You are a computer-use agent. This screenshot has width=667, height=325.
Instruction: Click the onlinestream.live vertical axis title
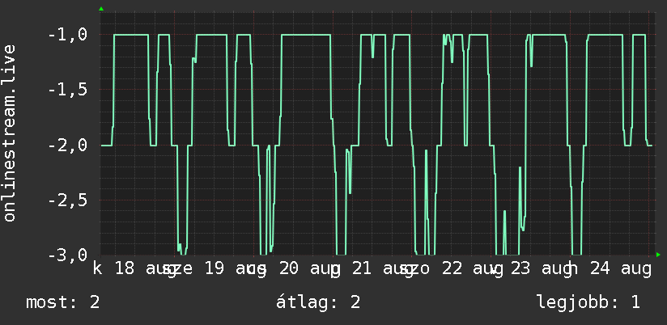point(10,133)
